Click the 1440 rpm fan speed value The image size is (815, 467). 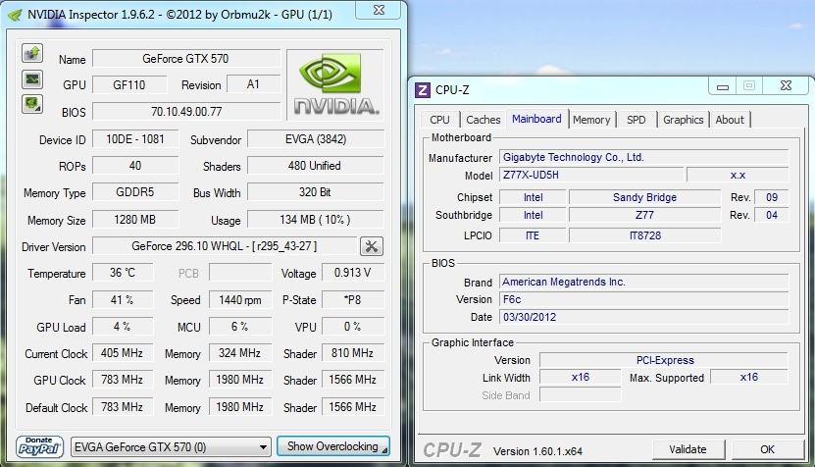pyautogui.click(x=240, y=299)
